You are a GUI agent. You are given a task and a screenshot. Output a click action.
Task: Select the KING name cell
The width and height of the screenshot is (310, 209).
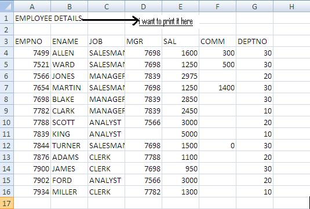click(x=69, y=134)
